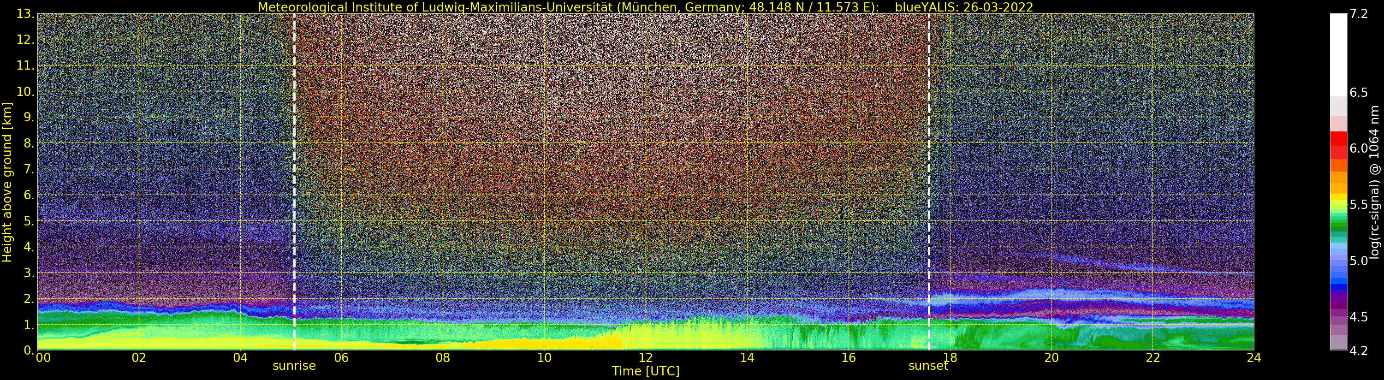
Task: Click the white dashed sunrise marker line
Action: 294,182
